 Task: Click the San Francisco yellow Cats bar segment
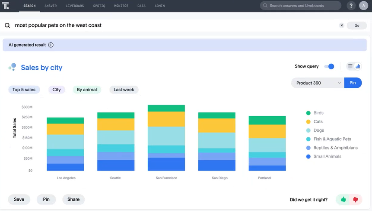coord(166,119)
